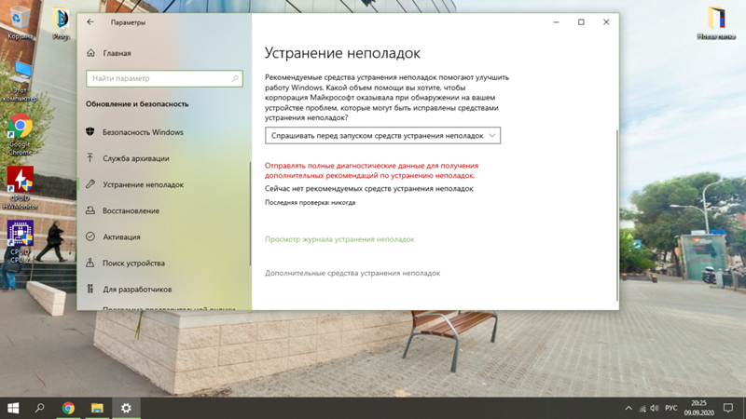Minimize the Параметры window
Screen dimensions: 746x419
tap(556, 21)
